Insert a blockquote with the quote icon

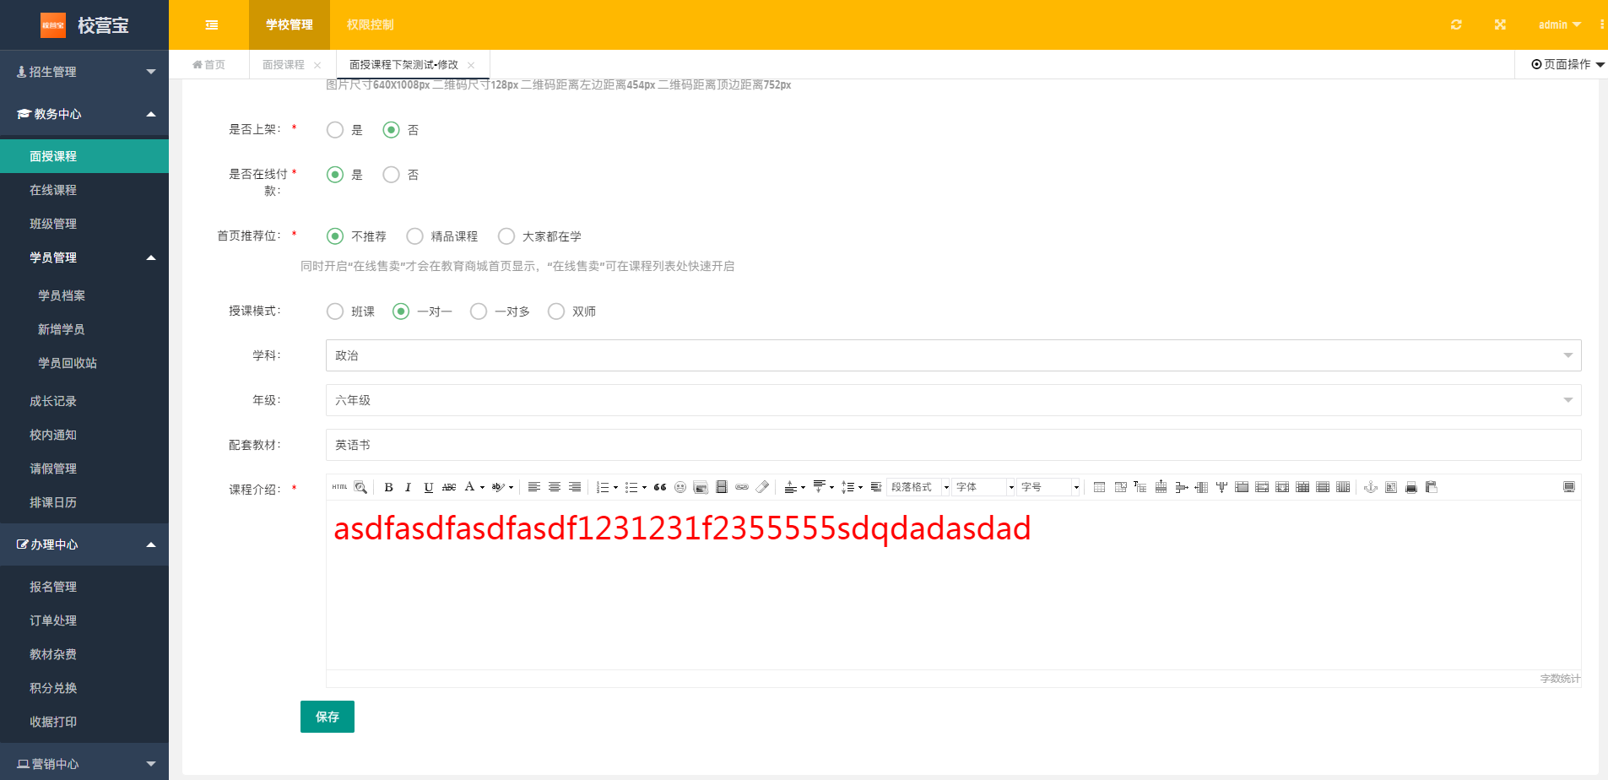pos(660,487)
